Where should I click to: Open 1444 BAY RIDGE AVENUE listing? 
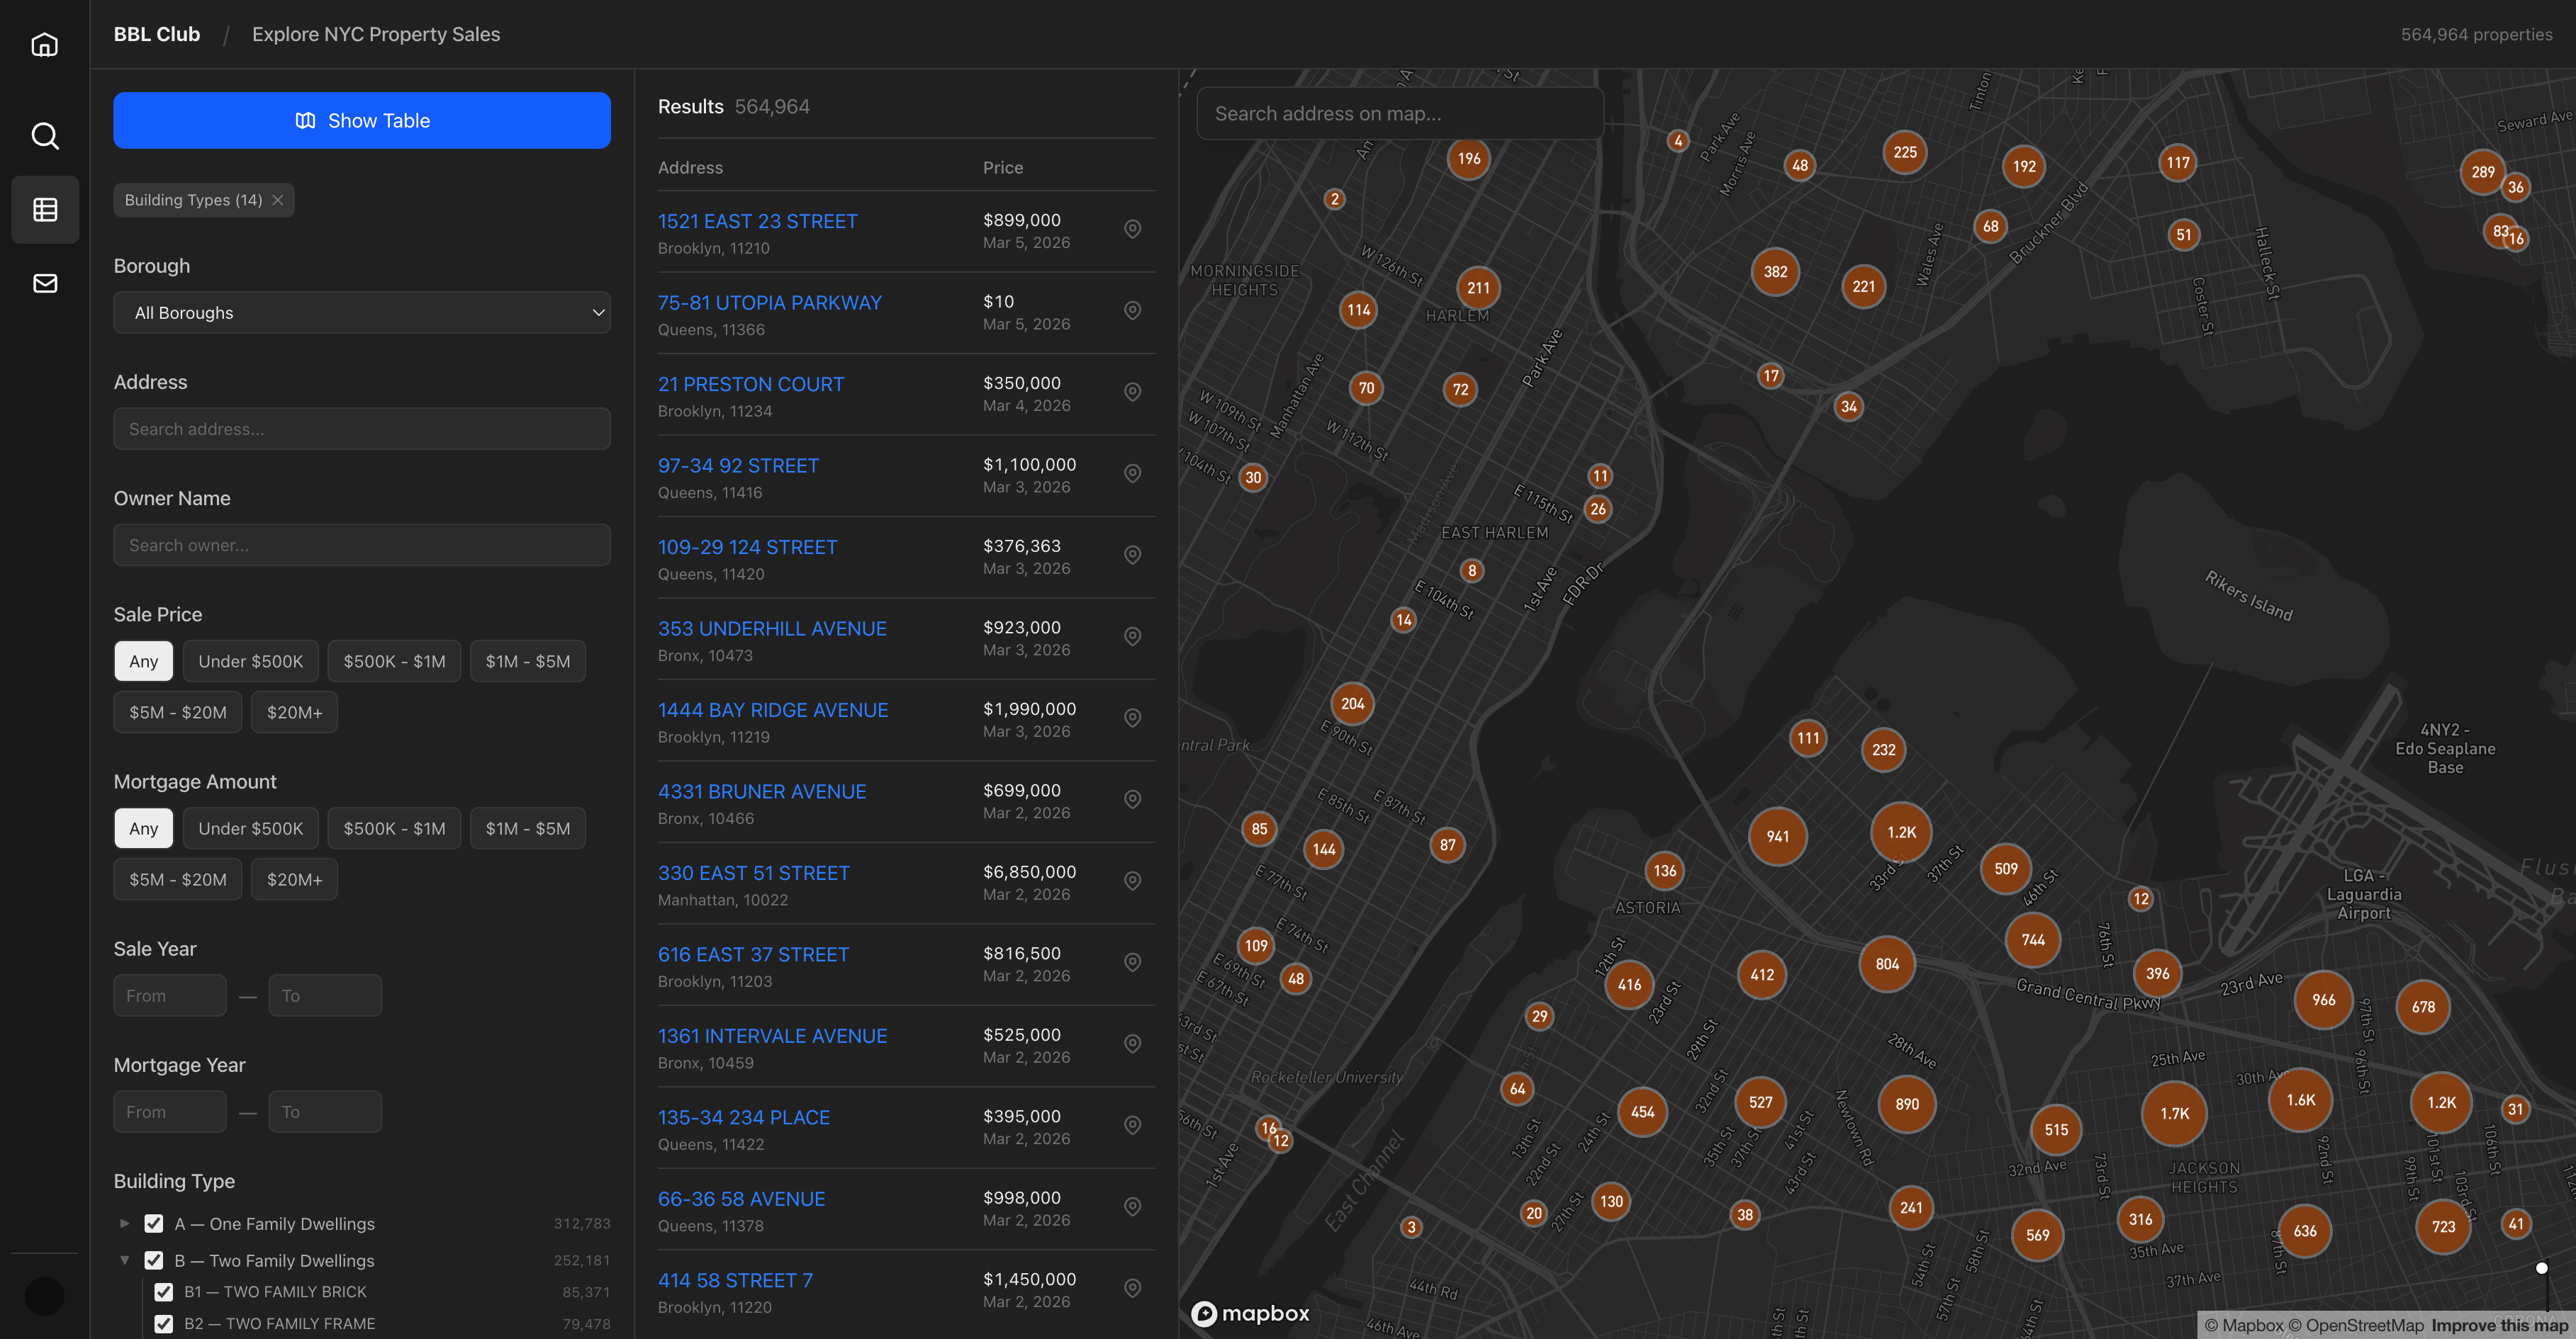[772, 711]
